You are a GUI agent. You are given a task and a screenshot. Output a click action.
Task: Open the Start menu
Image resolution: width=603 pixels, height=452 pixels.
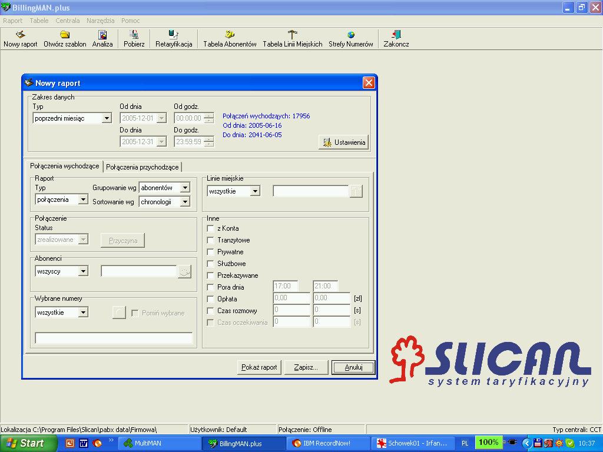[28, 443]
